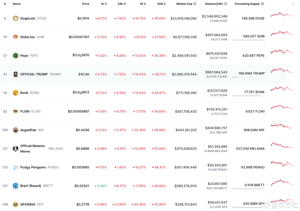This screenshot has height=211, width=300.
Task: Click the Brett (Based) coin logo
Action: point(16,186)
